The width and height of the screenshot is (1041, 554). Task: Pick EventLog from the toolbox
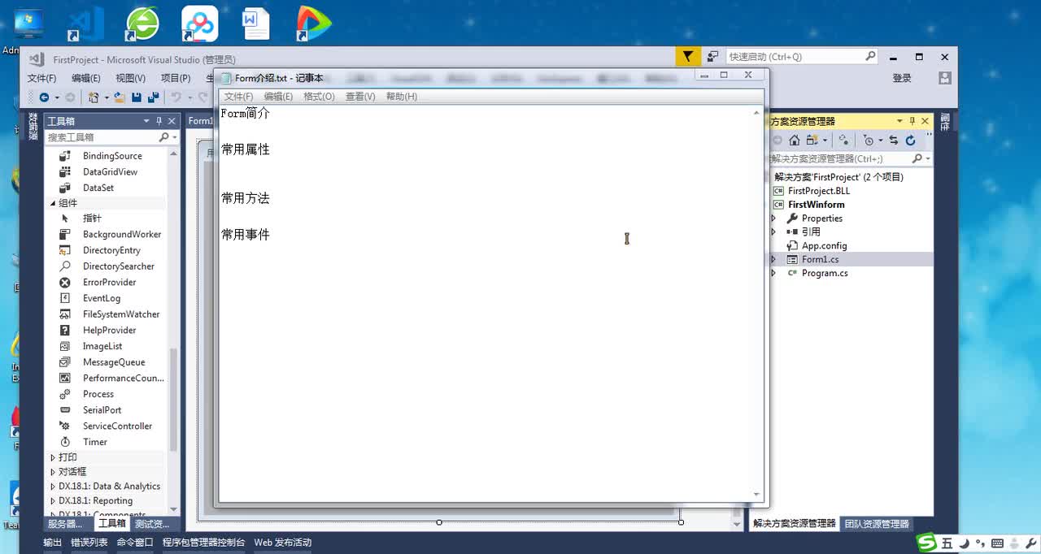tap(102, 298)
